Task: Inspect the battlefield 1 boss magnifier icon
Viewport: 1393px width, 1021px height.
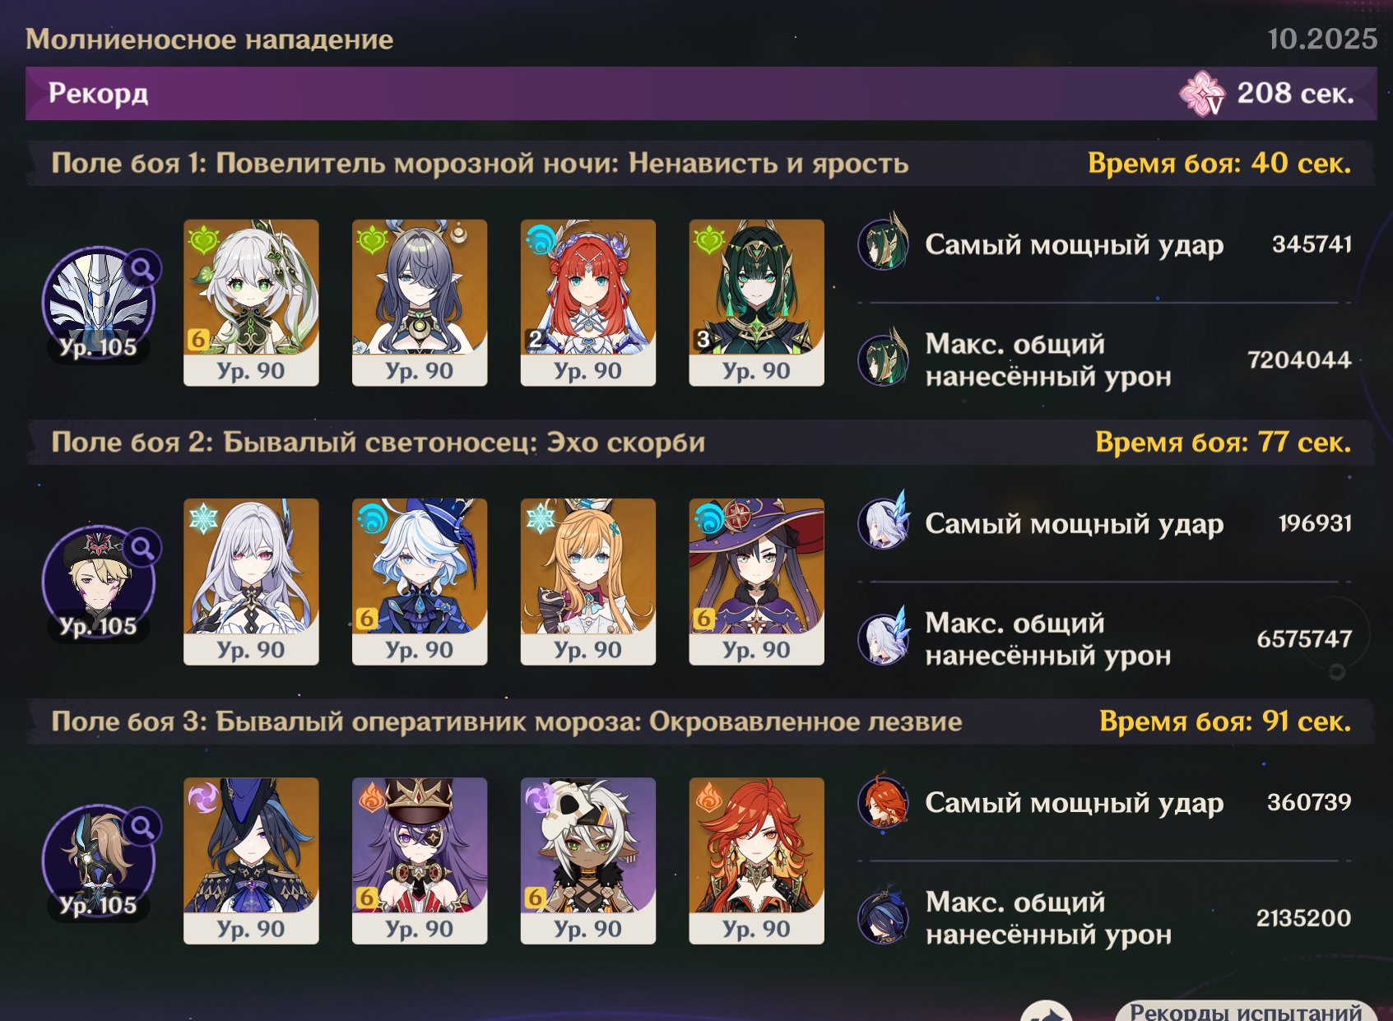Action: 142,268
